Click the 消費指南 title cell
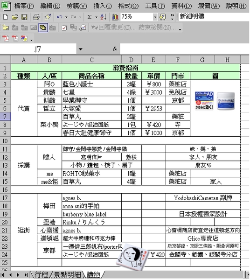Screen dimensions: 250x280 click(x=125, y=68)
